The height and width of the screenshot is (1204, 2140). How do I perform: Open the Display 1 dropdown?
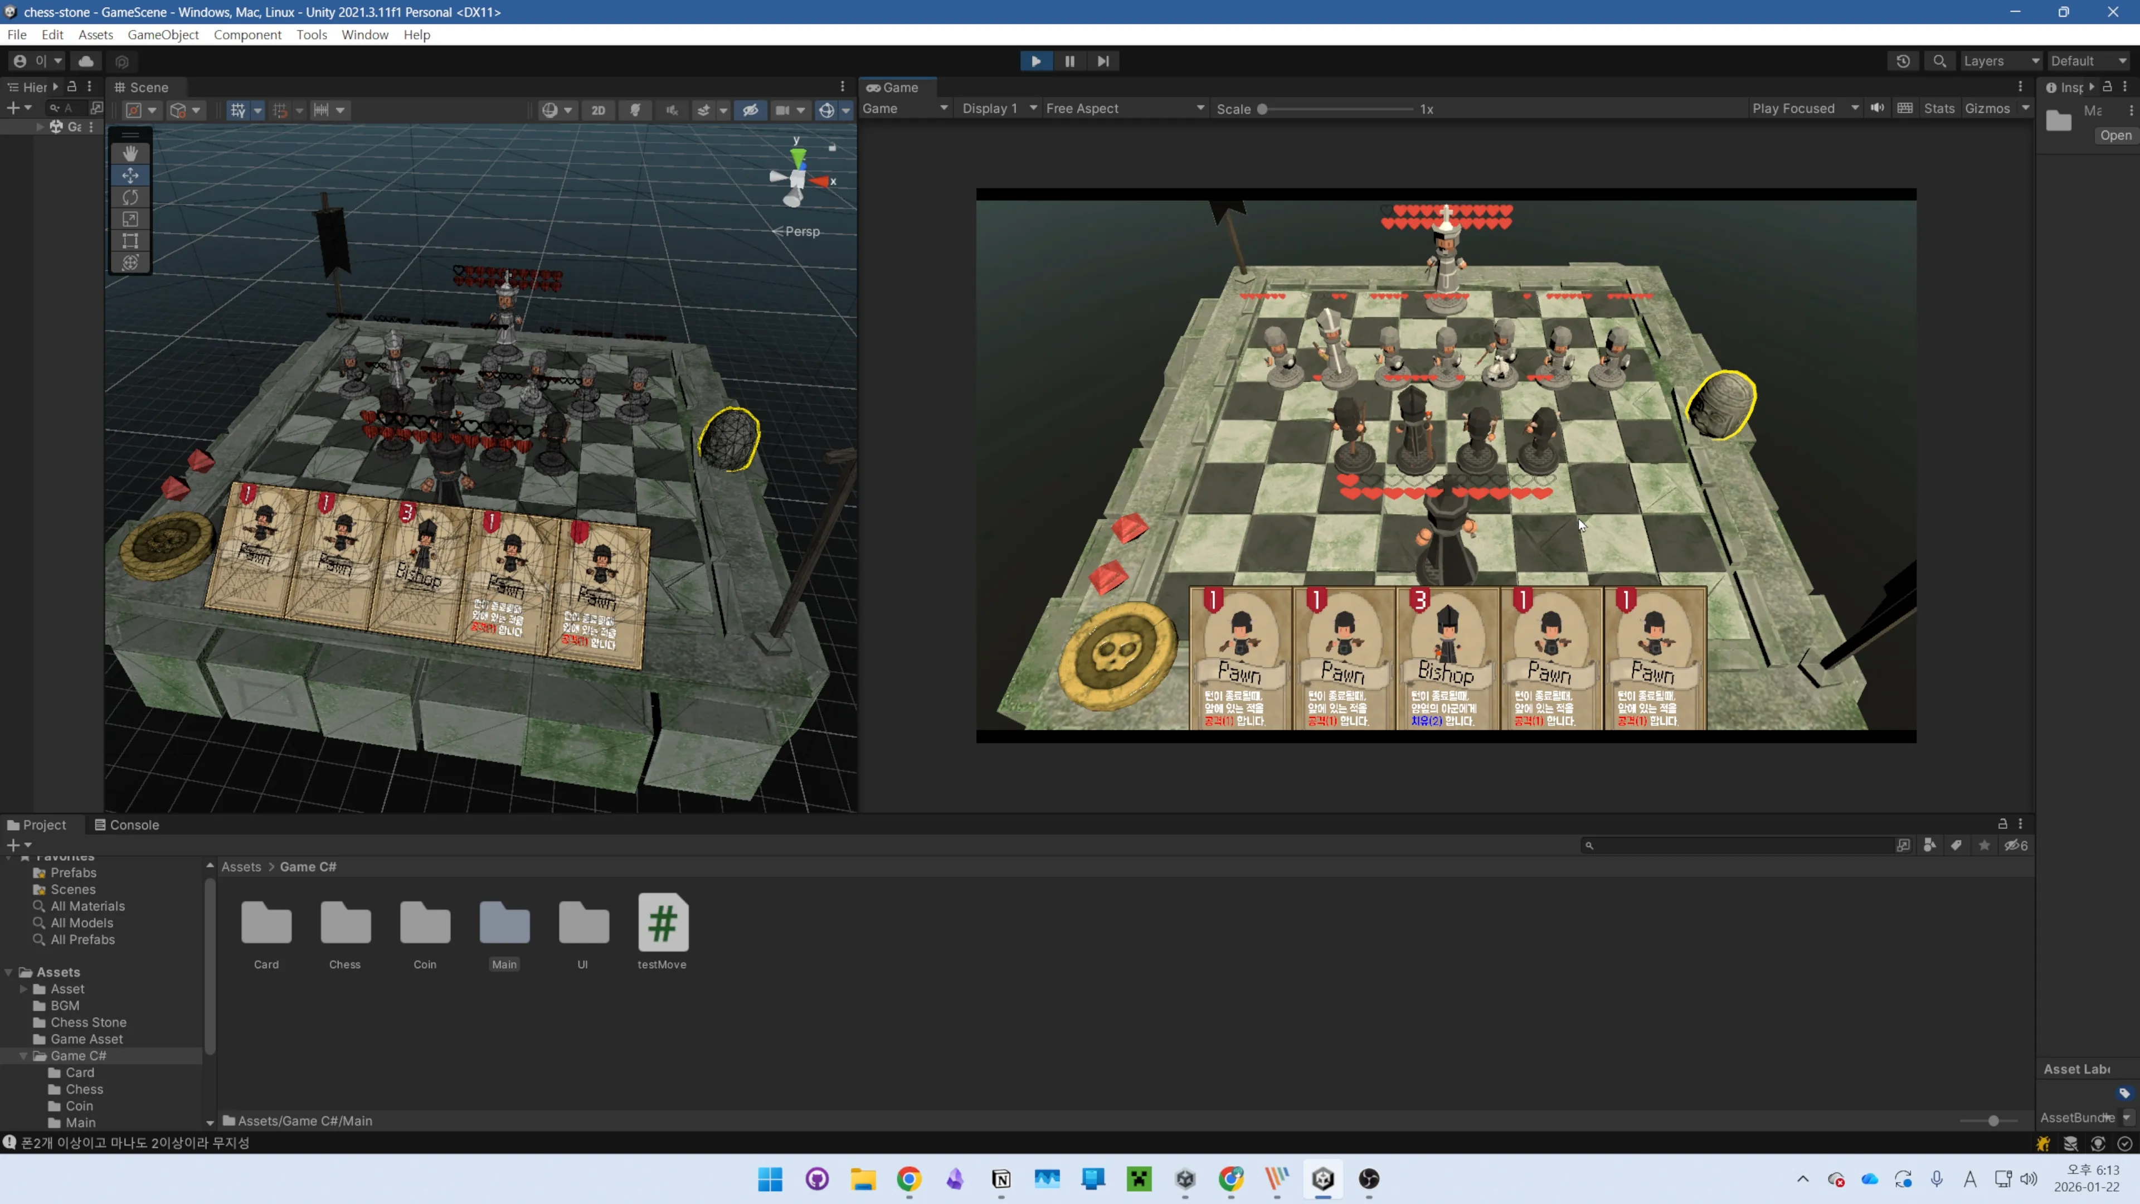point(999,108)
